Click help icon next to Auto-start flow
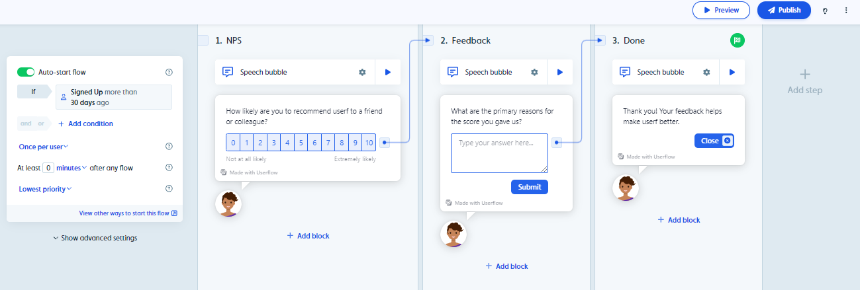The image size is (860, 290). [169, 73]
